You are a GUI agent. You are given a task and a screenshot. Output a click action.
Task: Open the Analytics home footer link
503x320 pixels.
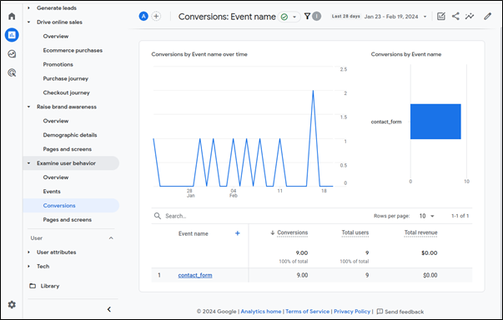(x=261, y=312)
